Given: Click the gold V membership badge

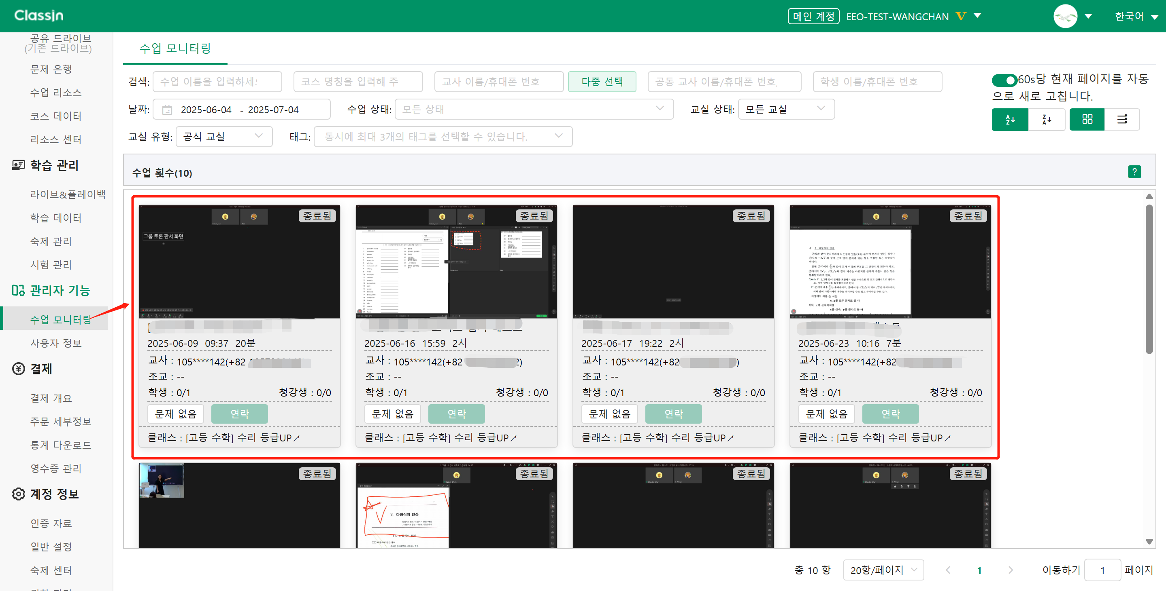Looking at the screenshot, I should [960, 16].
